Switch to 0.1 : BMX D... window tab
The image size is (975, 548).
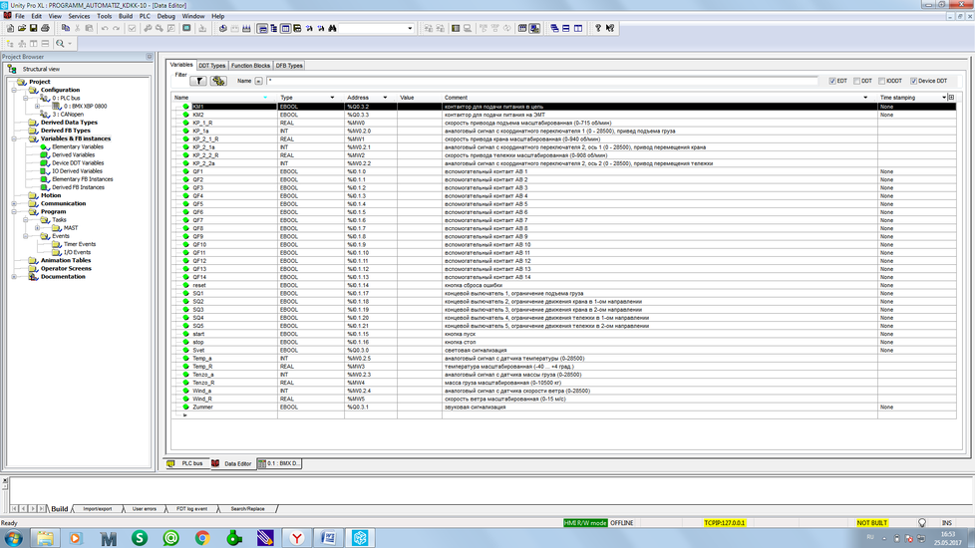(x=279, y=463)
